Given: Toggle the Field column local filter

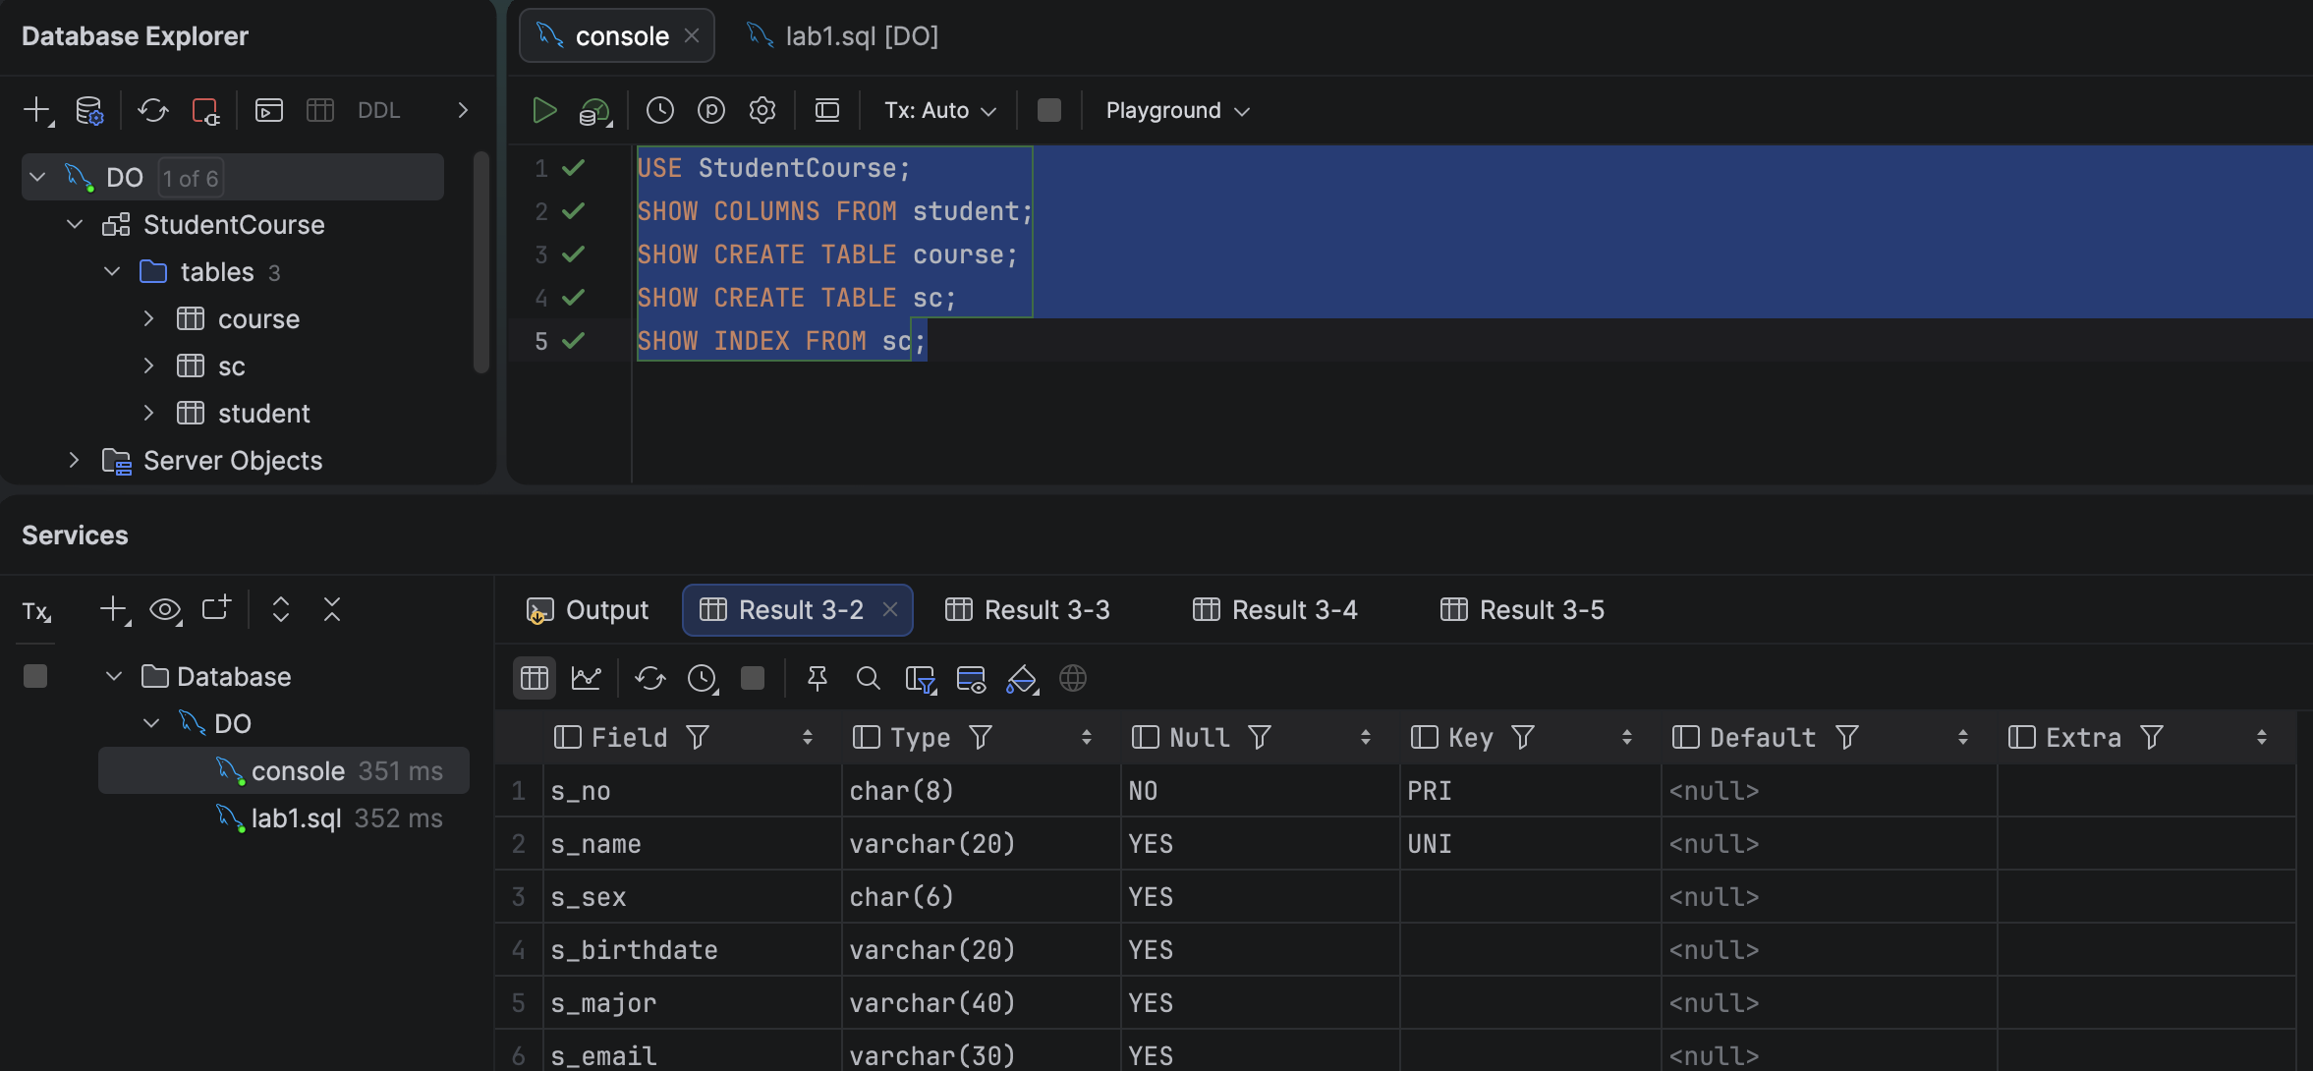Looking at the screenshot, I should click(698, 737).
